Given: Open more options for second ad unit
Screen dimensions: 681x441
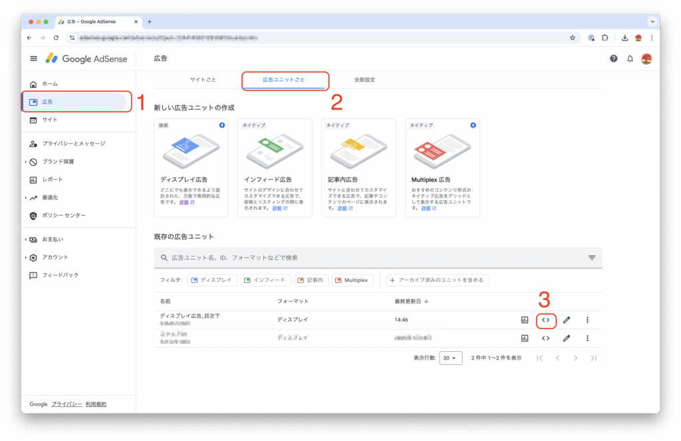Looking at the screenshot, I should [587, 339].
